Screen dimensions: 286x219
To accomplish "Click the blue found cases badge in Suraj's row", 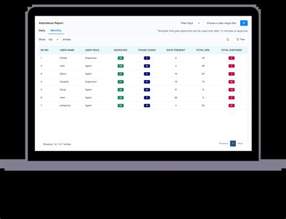I will click(147, 90).
